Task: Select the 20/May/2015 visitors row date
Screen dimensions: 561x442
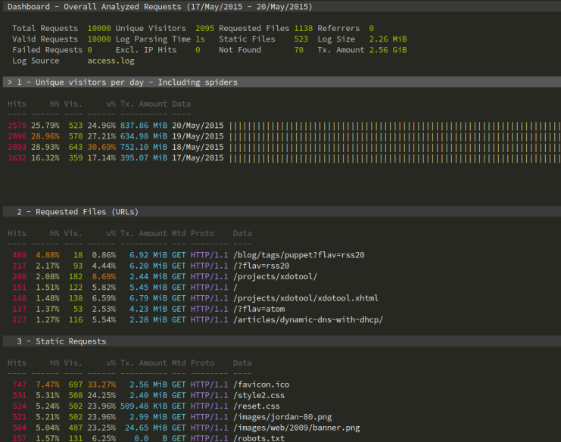Action: tap(198, 126)
